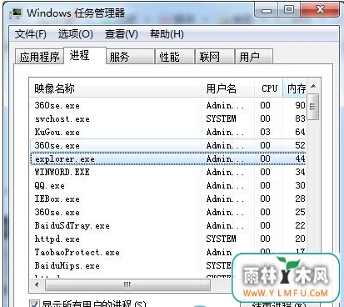The image size is (344, 307).
Task: Open the 选项(O) menu
Action: 76,34
